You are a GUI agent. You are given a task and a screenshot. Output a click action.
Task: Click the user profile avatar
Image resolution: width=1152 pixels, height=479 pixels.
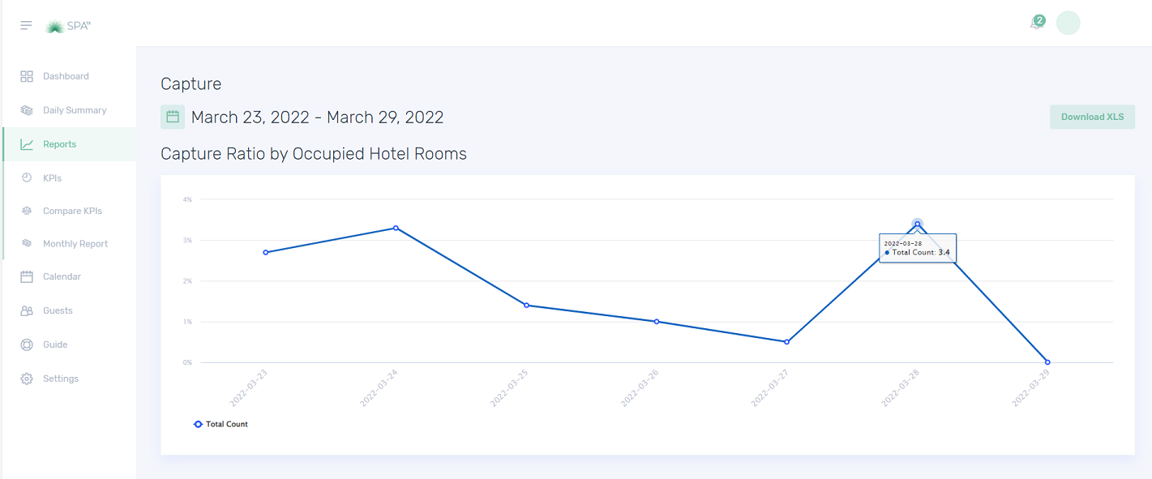tap(1068, 23)
